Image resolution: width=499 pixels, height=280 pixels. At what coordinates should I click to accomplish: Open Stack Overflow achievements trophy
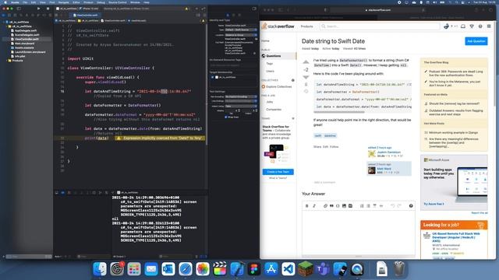click(x=472, y=26)
